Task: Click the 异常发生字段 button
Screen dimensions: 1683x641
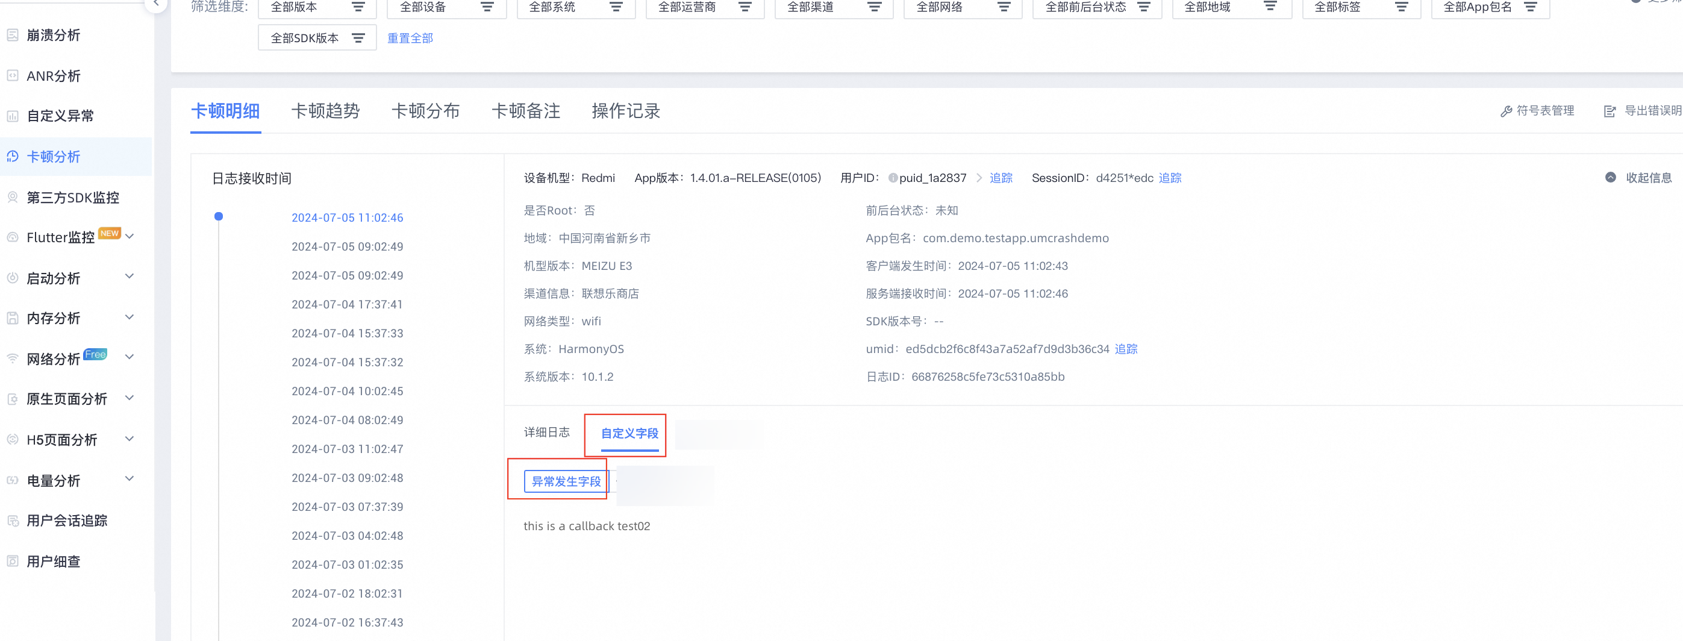Action: pos(566,481)
